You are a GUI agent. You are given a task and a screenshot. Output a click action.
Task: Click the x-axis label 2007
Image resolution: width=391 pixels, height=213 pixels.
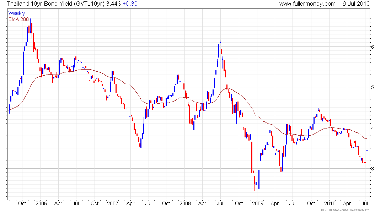113,203
